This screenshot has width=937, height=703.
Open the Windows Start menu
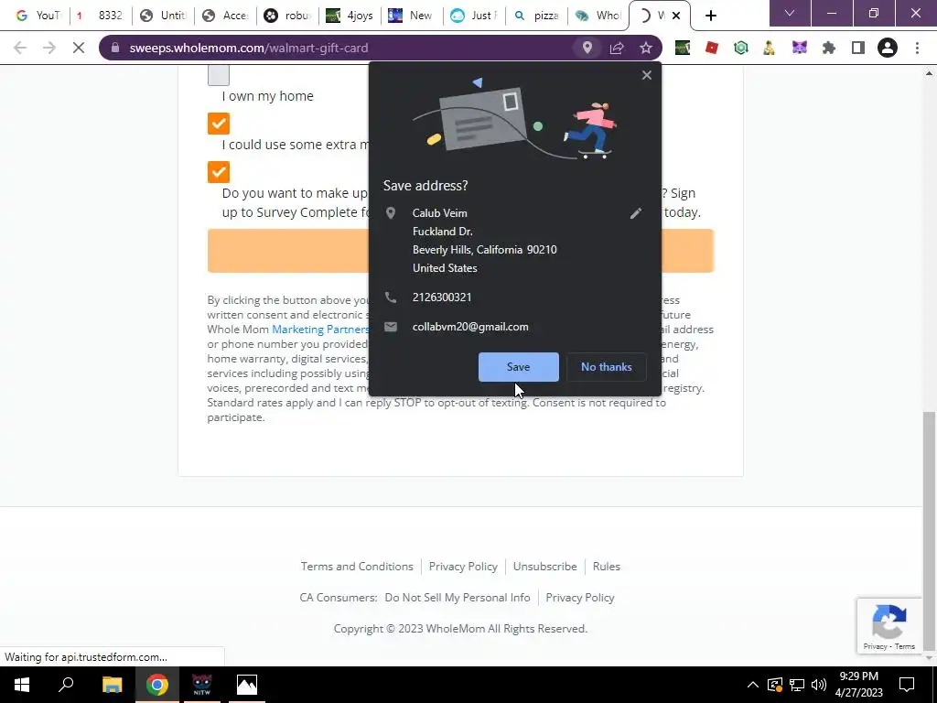coord(22,685)
